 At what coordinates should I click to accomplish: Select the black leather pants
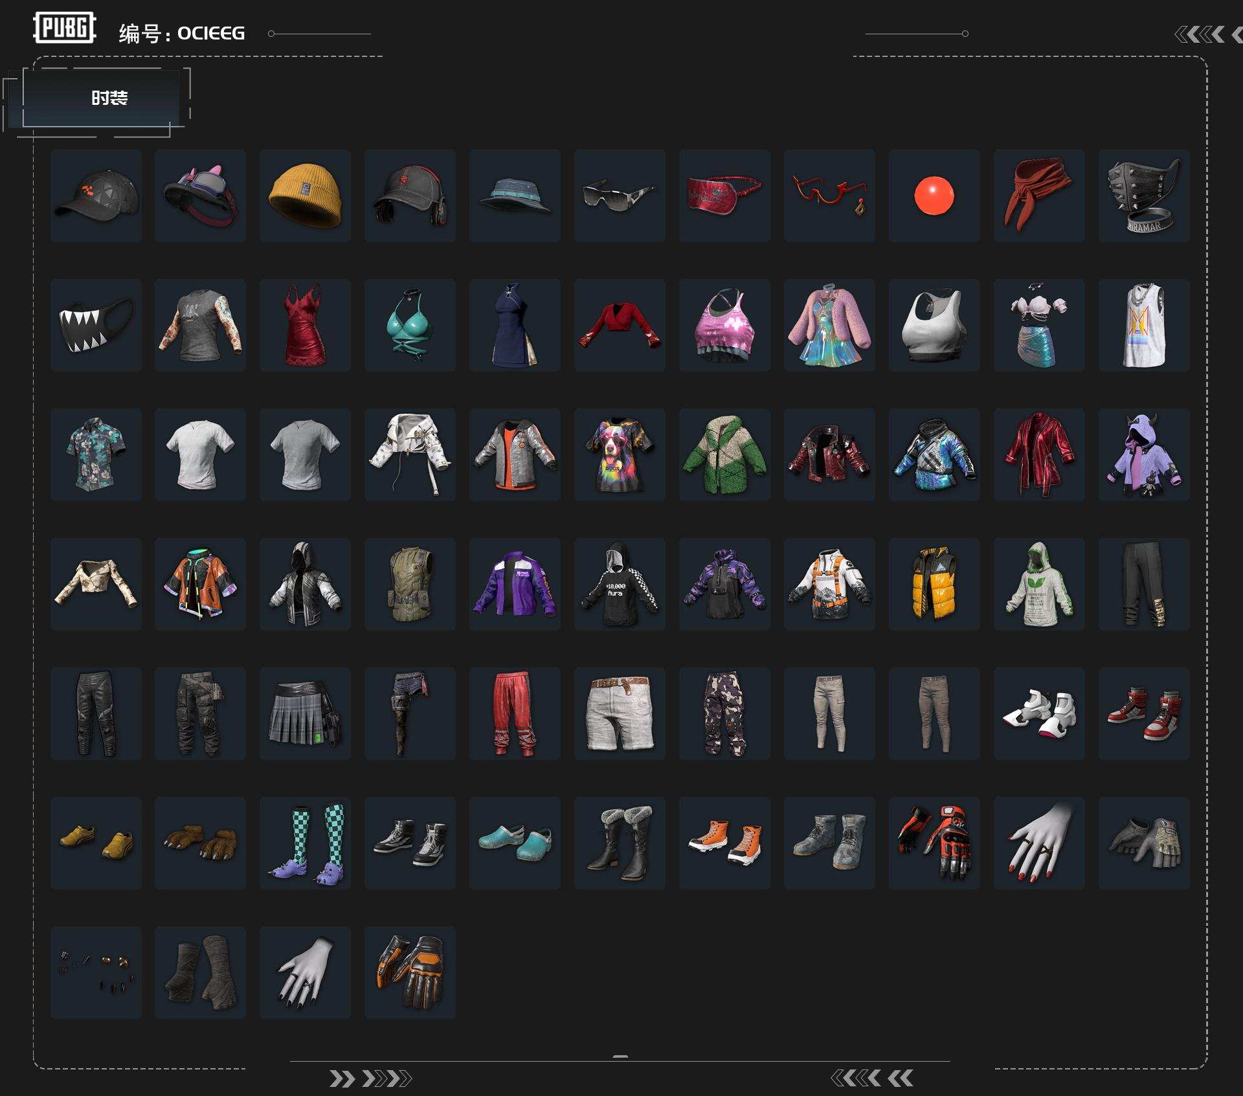[96, 713]
